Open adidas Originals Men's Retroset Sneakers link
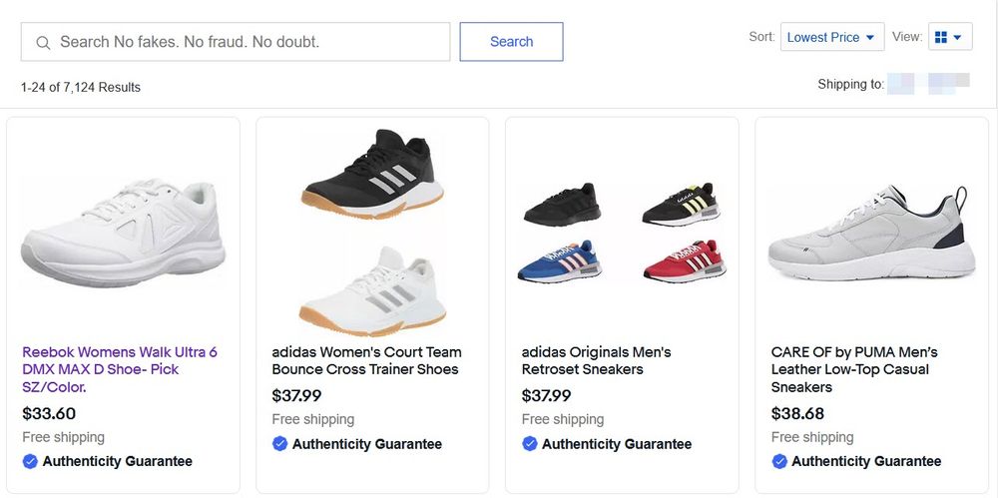 [596, 360]
